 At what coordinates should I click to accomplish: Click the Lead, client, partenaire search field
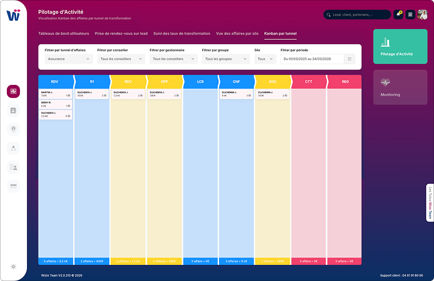pyautogui.click(x=359, y=15)
